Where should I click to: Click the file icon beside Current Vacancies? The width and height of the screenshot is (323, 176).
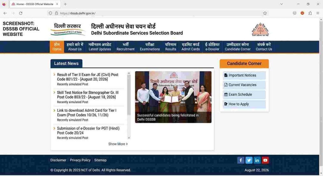pos(226,85)
